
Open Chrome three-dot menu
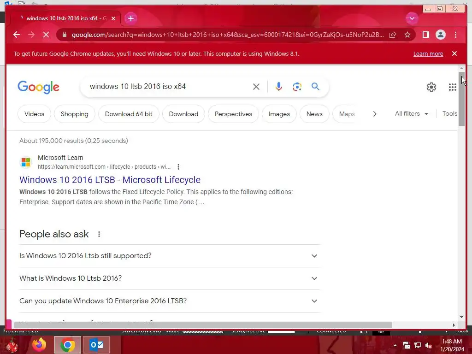(455, 35)
